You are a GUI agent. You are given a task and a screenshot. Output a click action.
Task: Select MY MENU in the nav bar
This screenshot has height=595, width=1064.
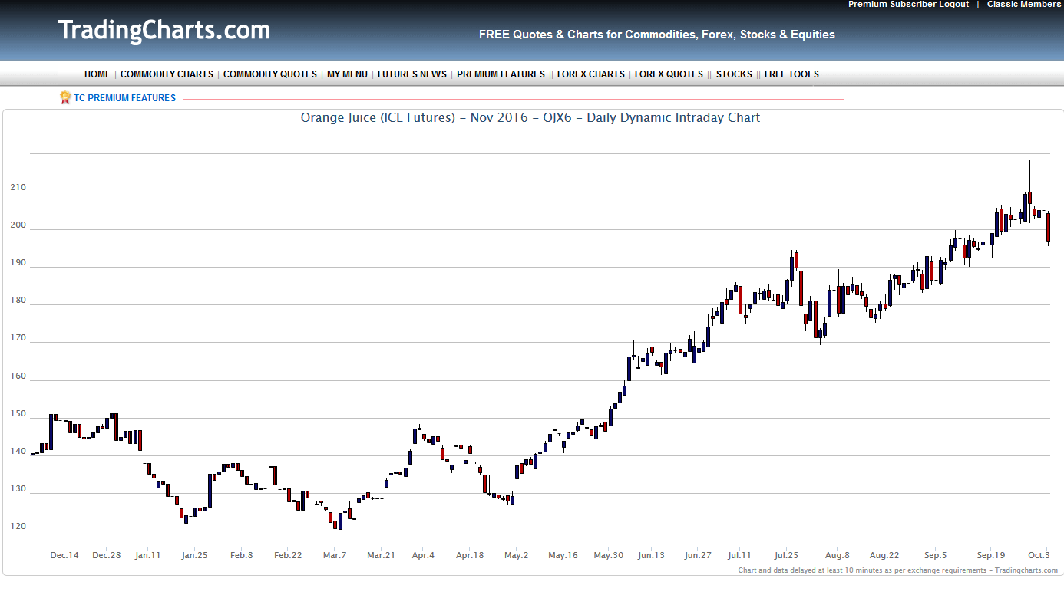tap(347, 74)
